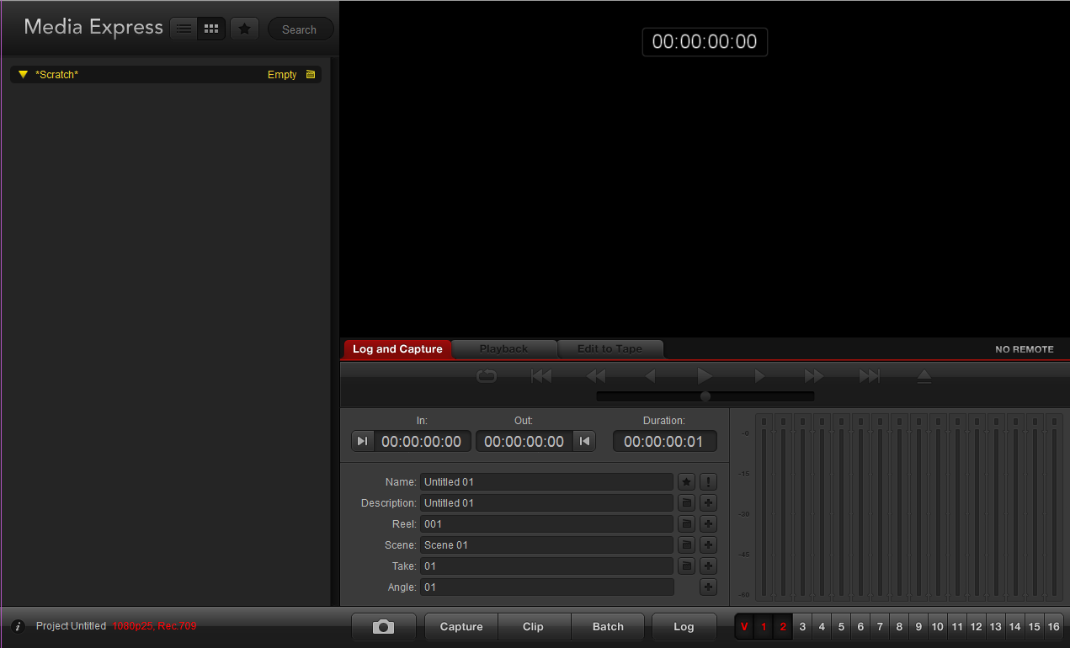Click the Search field in media list
The width and height of the screenshot is (1070, 648).
tap(301, 29)
